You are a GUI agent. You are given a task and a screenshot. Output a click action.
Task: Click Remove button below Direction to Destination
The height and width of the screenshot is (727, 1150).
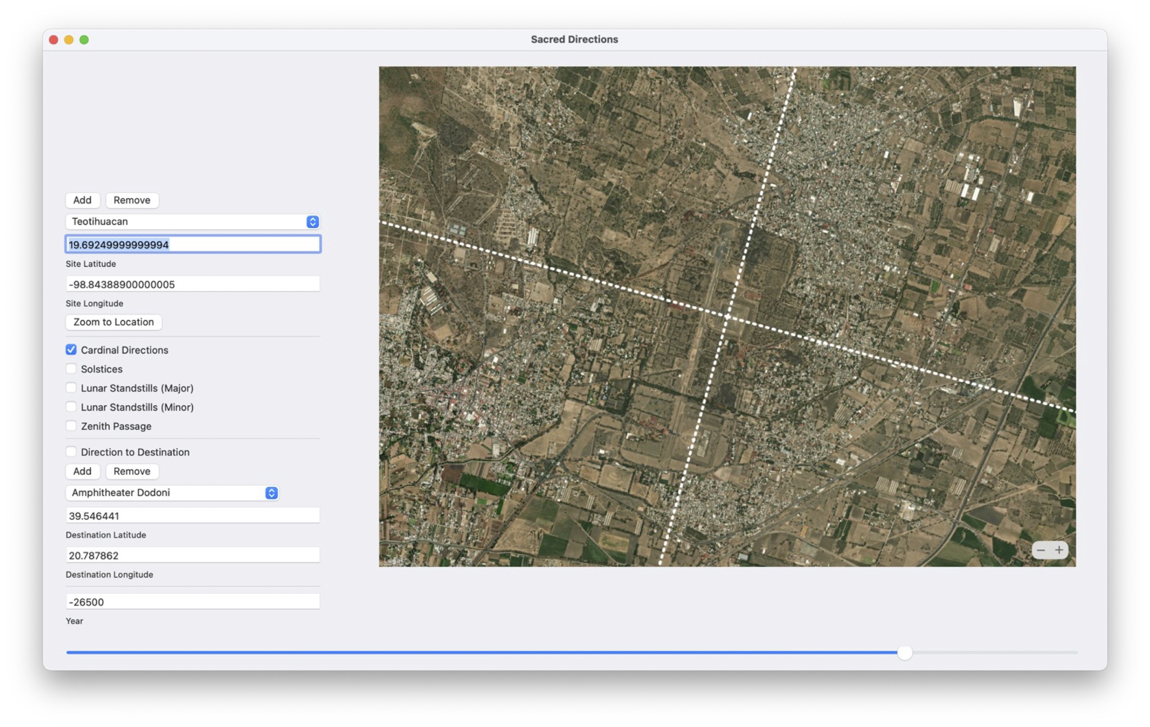point(132,471)
